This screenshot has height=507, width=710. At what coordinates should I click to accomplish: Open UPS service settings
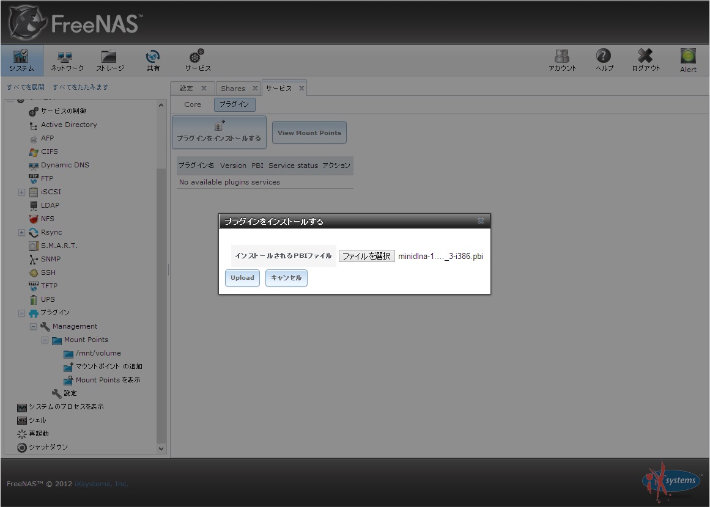click(48, 299)
